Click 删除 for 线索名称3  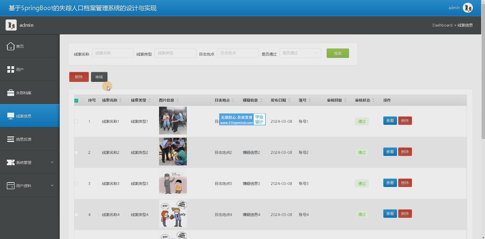coord(405,183)
